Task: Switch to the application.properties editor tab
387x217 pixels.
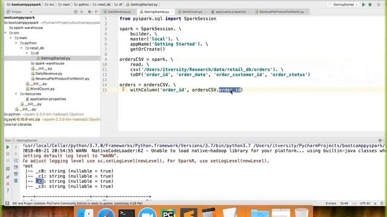Action: (x=230, y=12)
